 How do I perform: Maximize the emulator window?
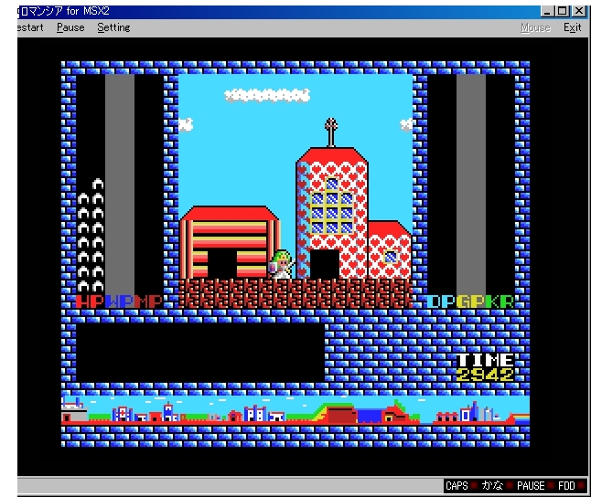coord(562,11)
